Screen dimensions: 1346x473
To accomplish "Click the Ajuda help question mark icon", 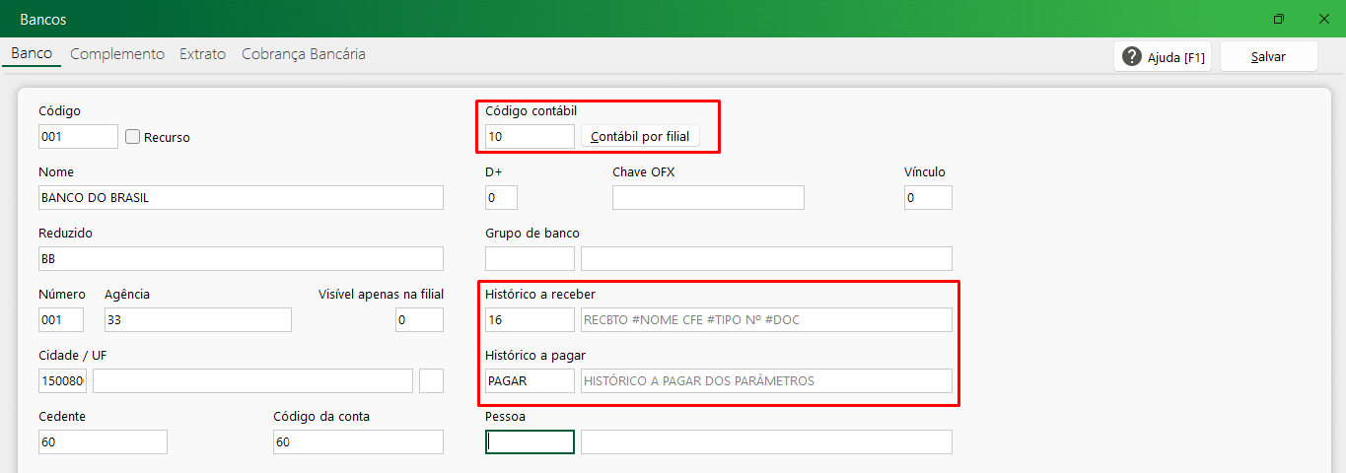I will click(1132, 57).
